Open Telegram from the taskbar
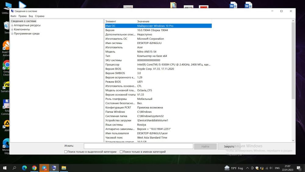This screenshot has height=172, width=305. (44, 168)
